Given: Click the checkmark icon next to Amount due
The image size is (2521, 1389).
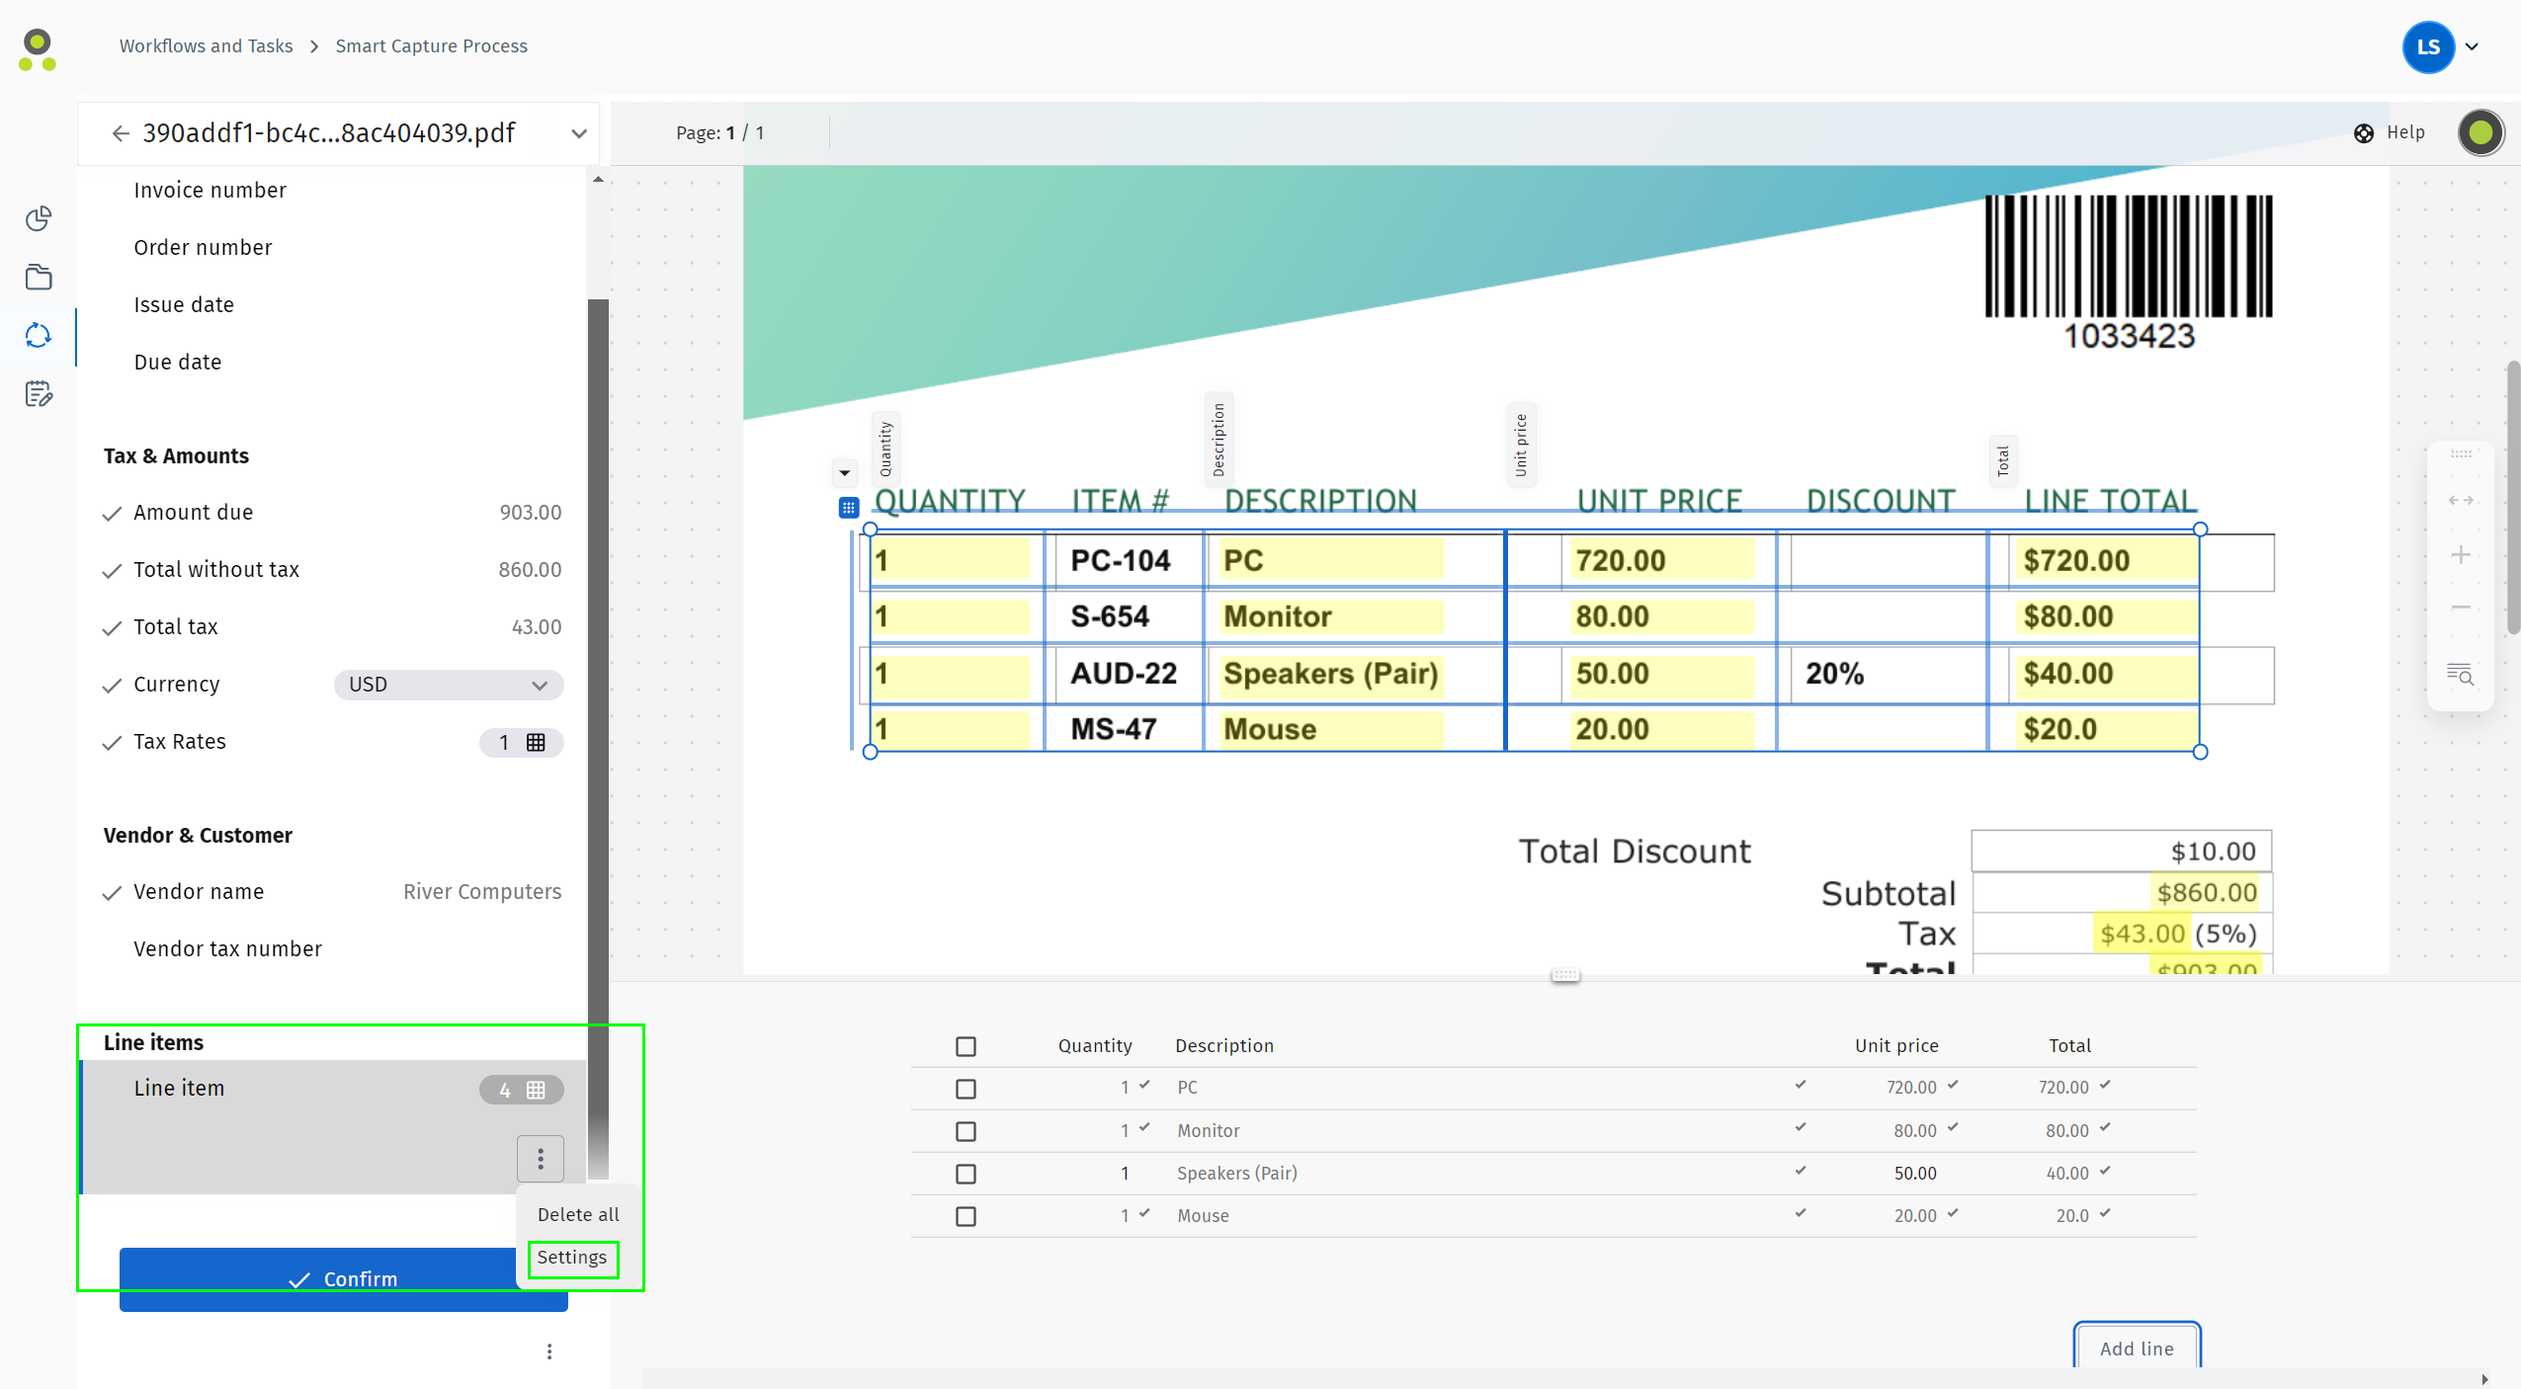Looking at the screenshot, I should pos(113,513).
